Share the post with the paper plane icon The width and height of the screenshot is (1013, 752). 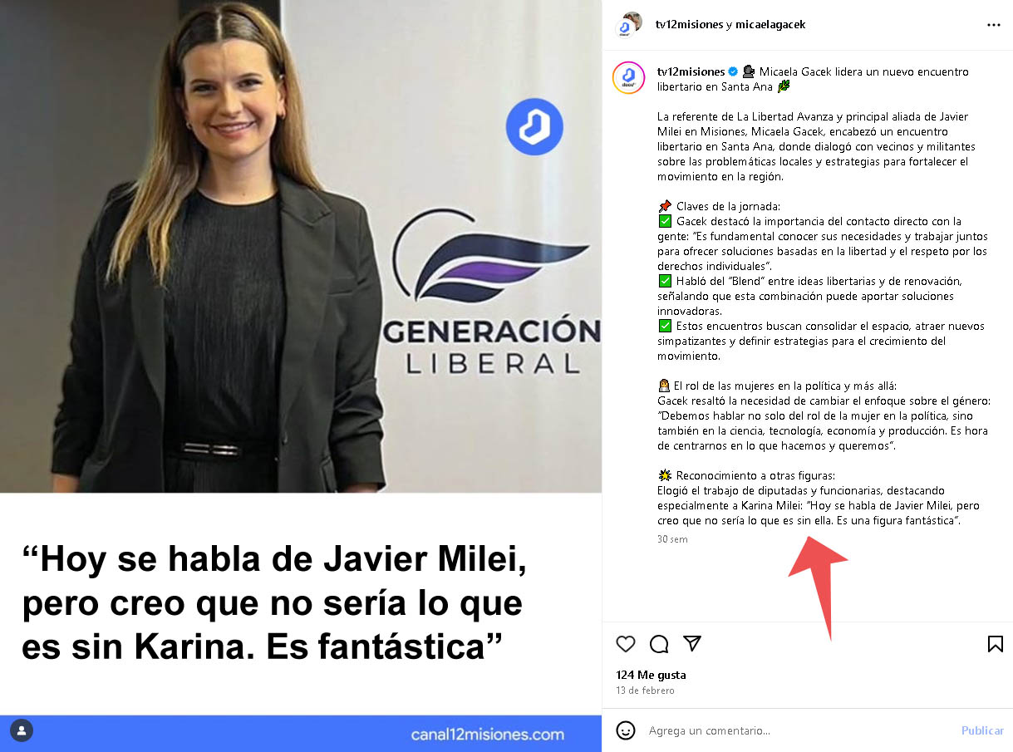pyautogui.click(x=692, y=644)
